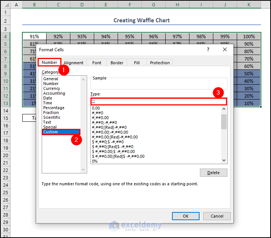Select Custom category
The width and height of the screenshot is (271, 238).
tap(61, 132)
